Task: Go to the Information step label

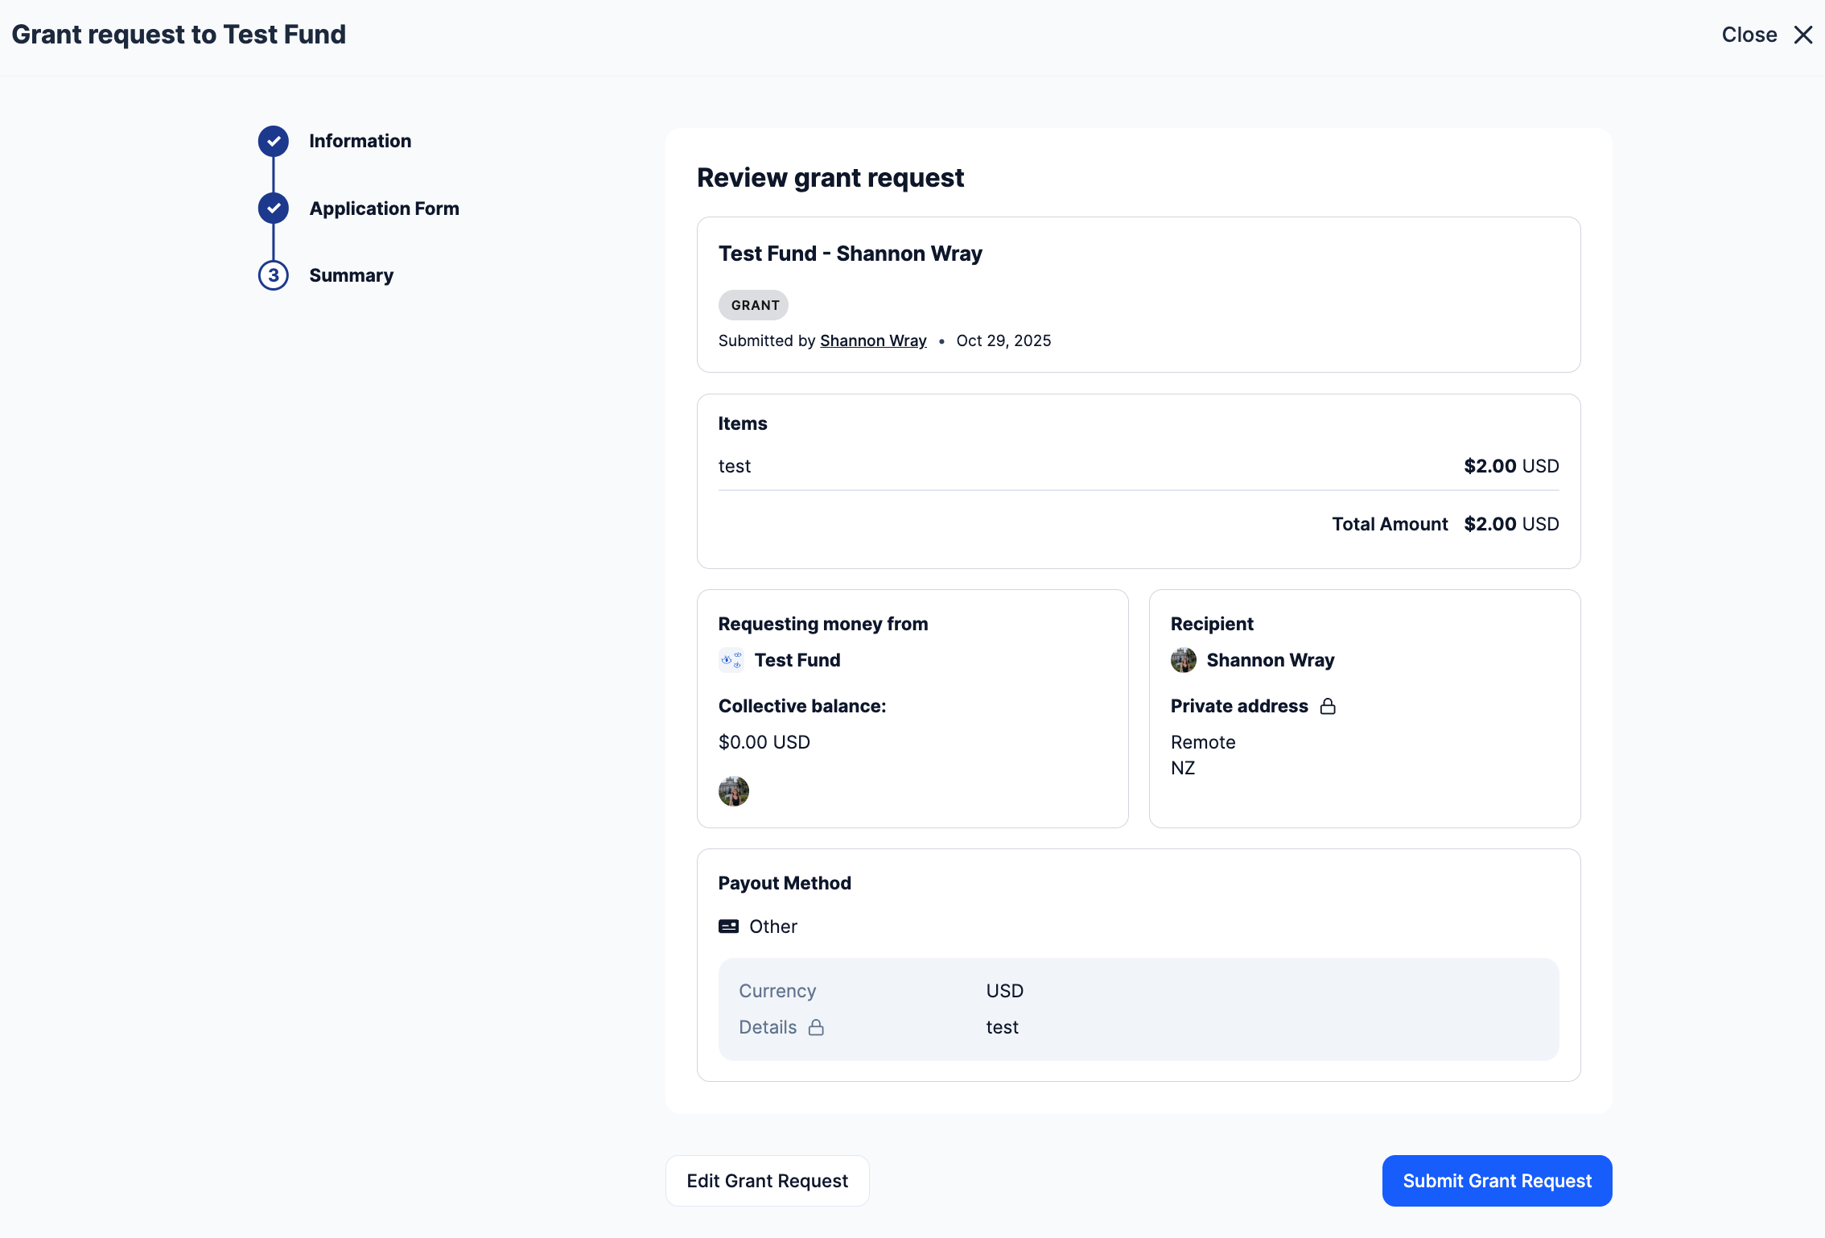Action: pyautogui.click(x=360, y=141)
